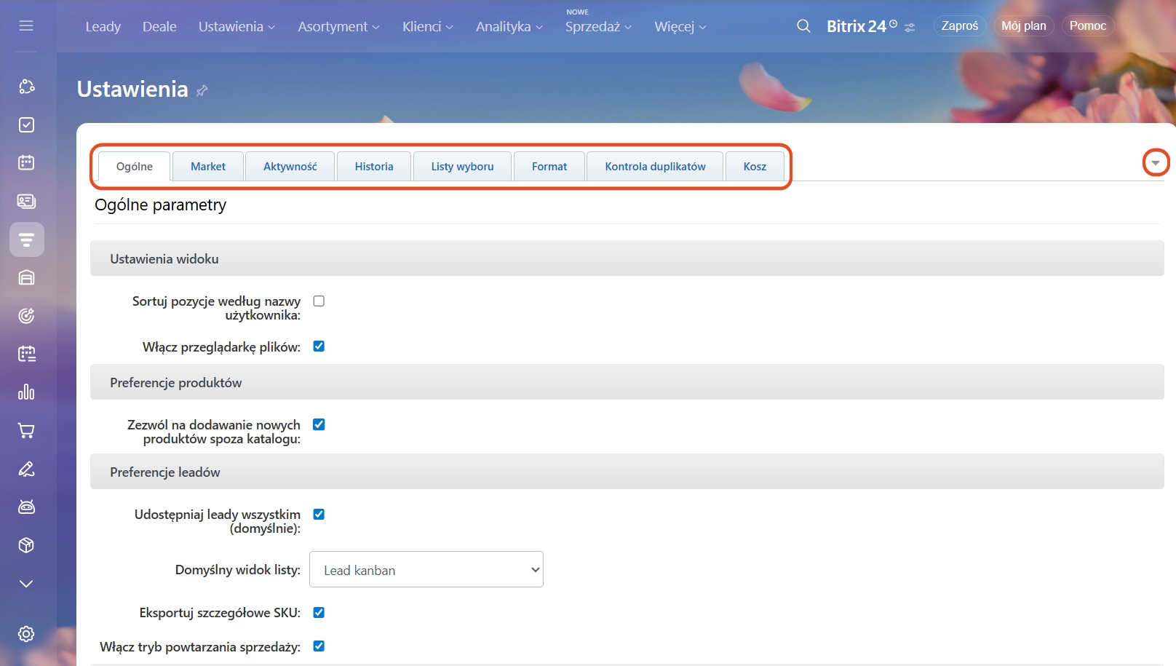The height and width of the screenshot is (666, 1176).
Task: Toggle Eksportuj szczegółowe SKU checkbox
Action: 319,613
